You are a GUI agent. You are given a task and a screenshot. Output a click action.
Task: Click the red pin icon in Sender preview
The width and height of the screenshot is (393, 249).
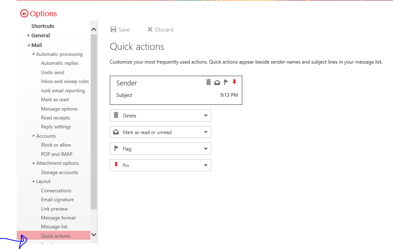point(234,83)
